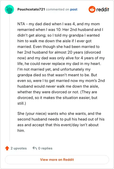
Task: Click the "commented on" text
Action: pyautogui.click(x=58, y=9)
